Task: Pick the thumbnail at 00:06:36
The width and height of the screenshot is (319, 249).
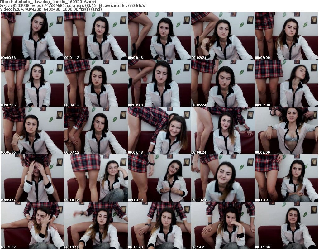Action: pos(32,131)
